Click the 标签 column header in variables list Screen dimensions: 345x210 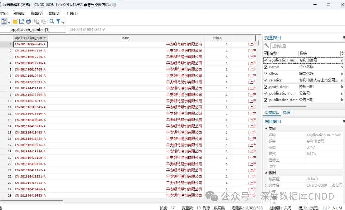pyautogui.click(x=303, y=53)
